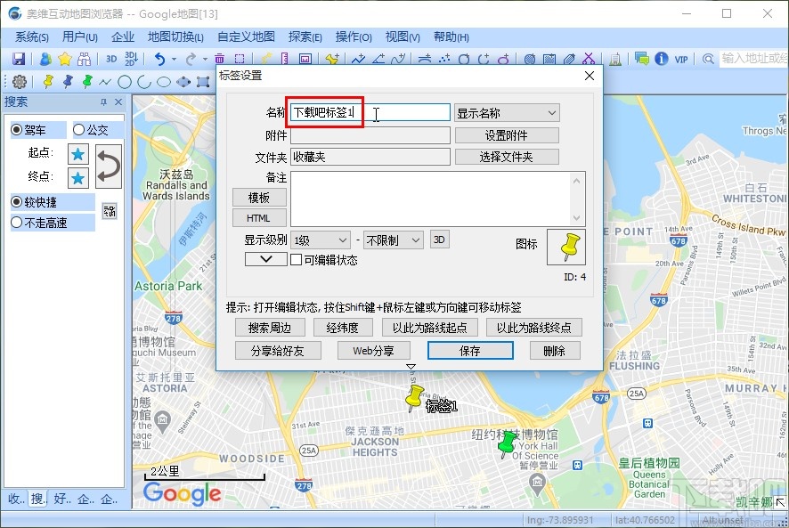789x528 pixels.
Task: Select the yellow pushpin marker tool
Action: pyautogui.click(x=48, y=81)
